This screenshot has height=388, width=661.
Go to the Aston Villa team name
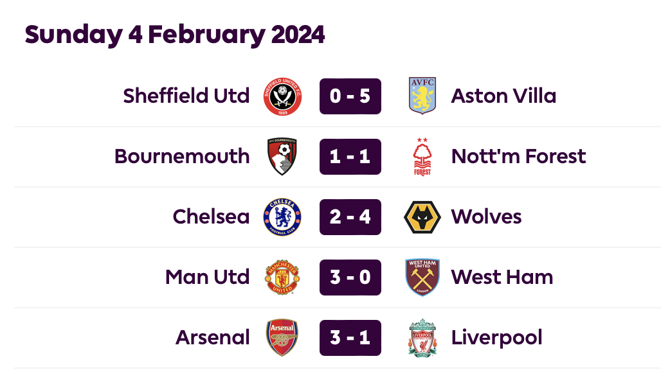503,96
